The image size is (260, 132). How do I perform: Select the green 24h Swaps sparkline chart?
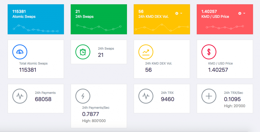coord(99,27)
